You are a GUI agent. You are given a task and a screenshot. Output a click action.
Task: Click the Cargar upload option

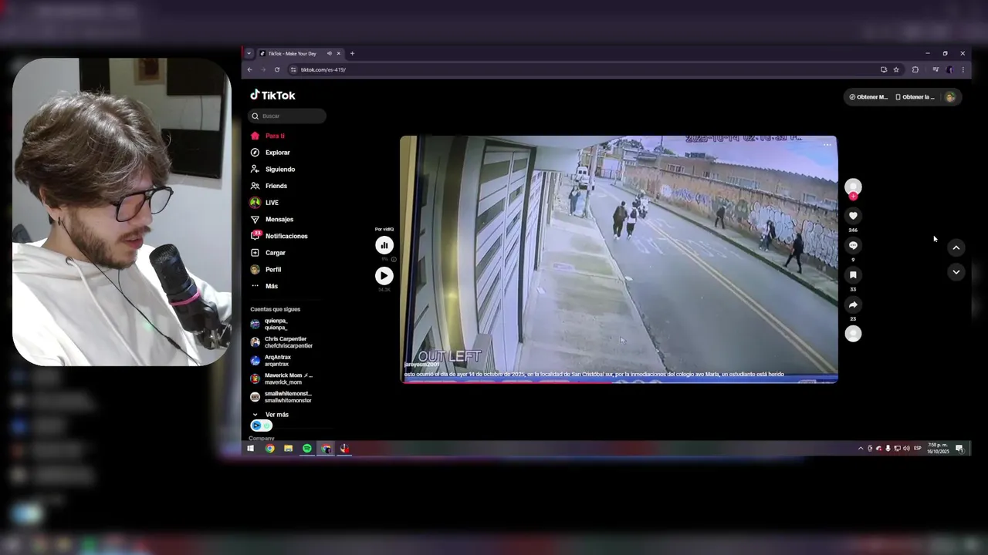268,253
